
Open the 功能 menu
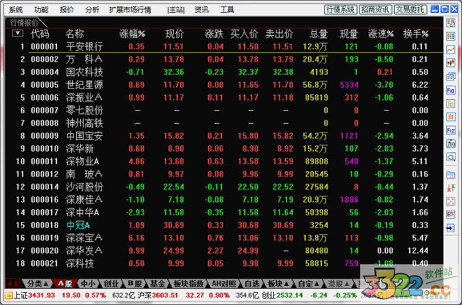[41, 10]
